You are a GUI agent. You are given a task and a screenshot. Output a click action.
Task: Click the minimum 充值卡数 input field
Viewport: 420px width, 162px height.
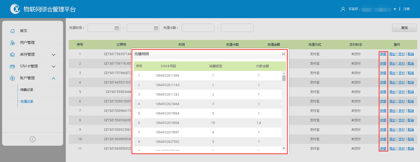[x=198, y=28]
